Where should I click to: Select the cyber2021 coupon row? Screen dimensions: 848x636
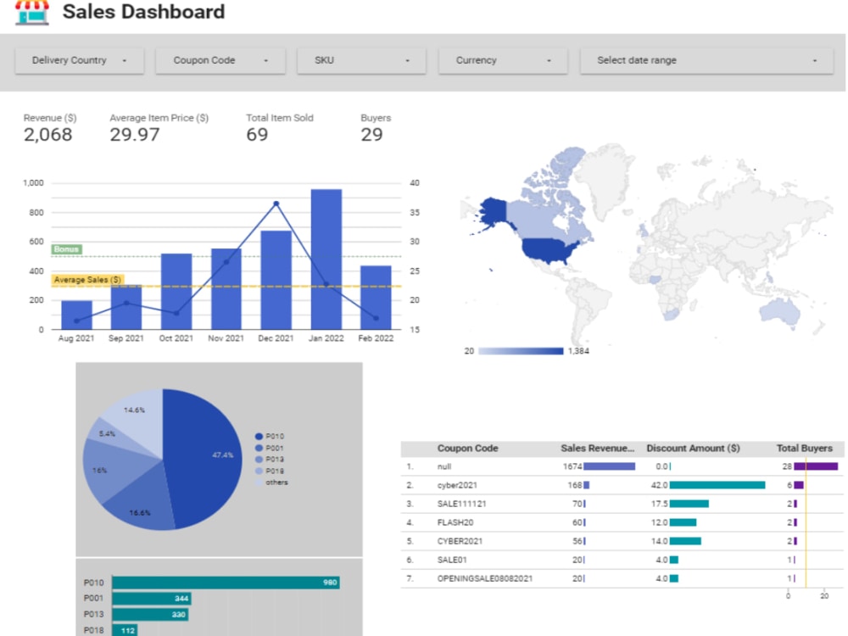click(x=622, y=485)
